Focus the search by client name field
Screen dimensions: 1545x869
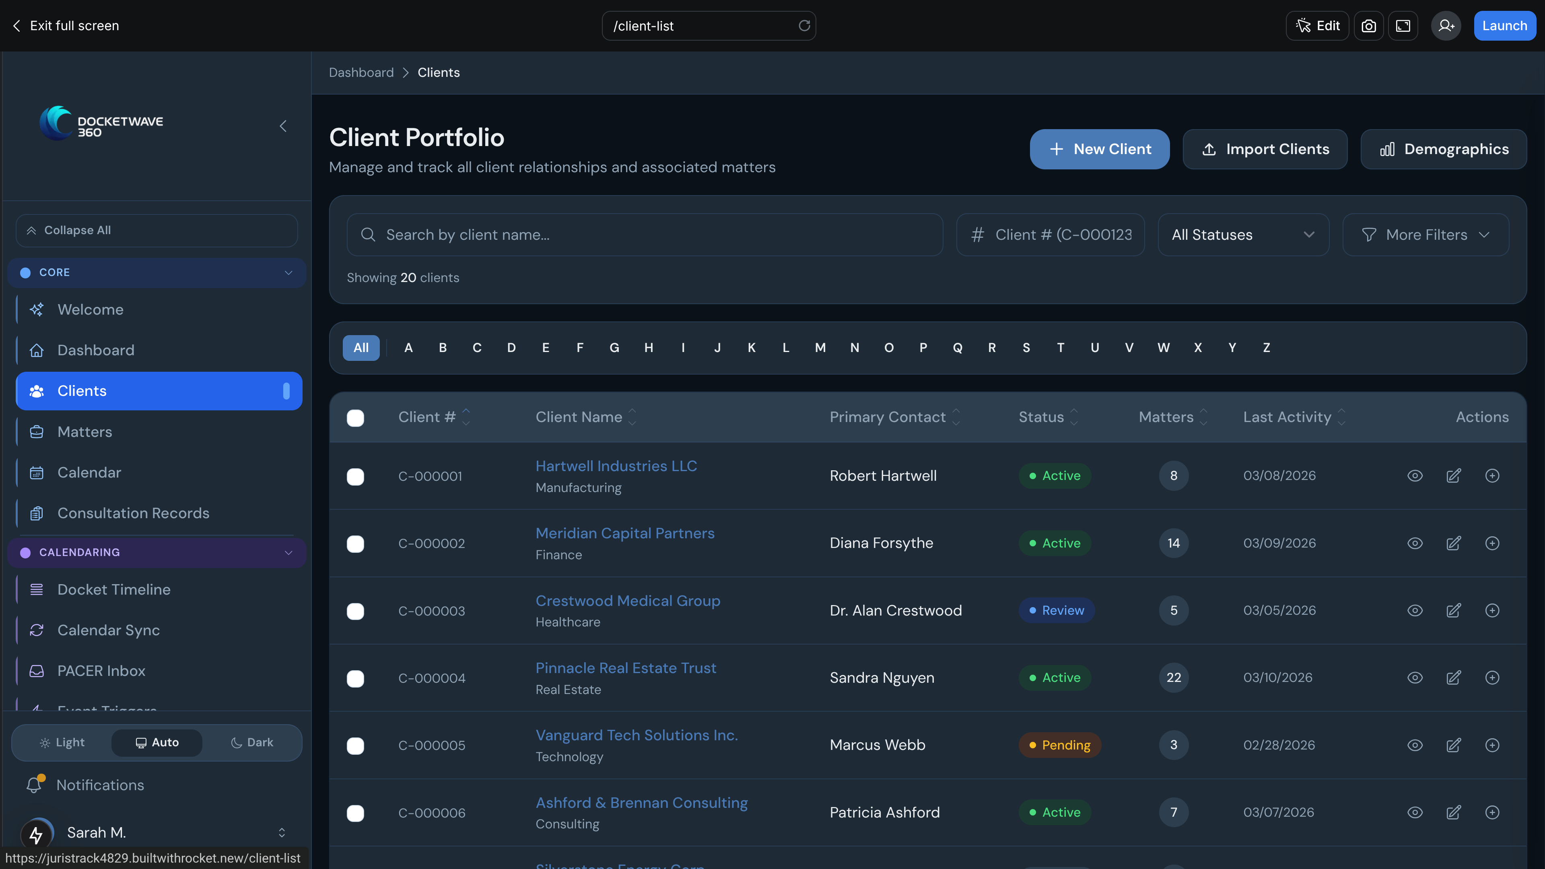645,235
